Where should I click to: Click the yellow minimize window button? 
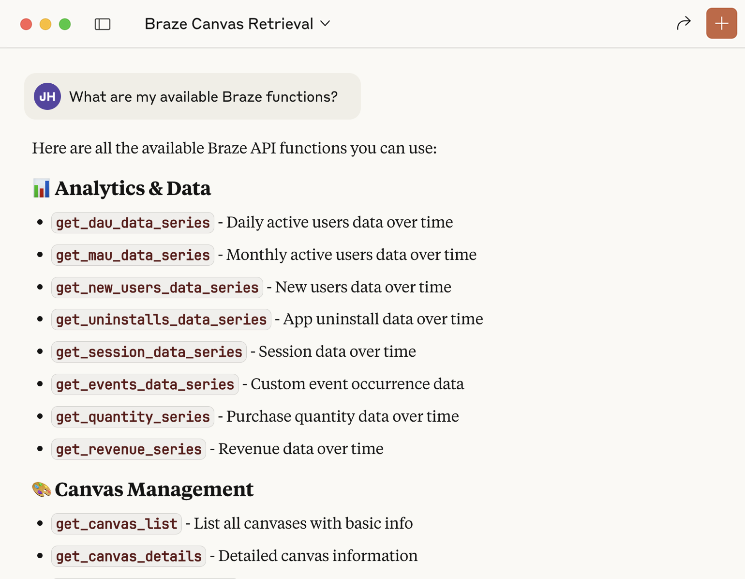pyautogui.click(x=45, y=24)
